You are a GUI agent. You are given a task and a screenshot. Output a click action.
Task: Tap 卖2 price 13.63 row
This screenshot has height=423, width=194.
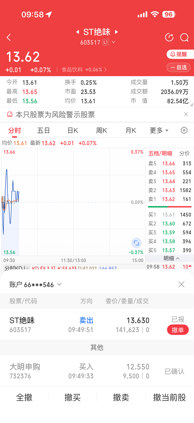(170, 190)
